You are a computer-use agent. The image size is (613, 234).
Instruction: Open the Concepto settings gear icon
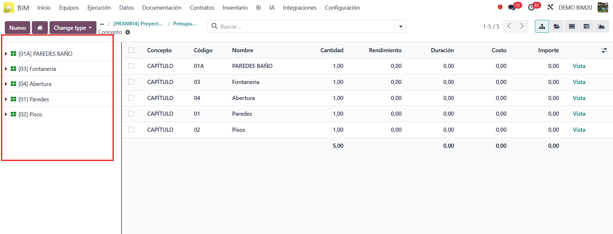coord(128,32)
